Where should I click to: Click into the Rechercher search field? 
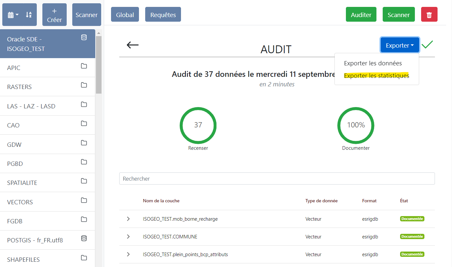coord(277,179)
